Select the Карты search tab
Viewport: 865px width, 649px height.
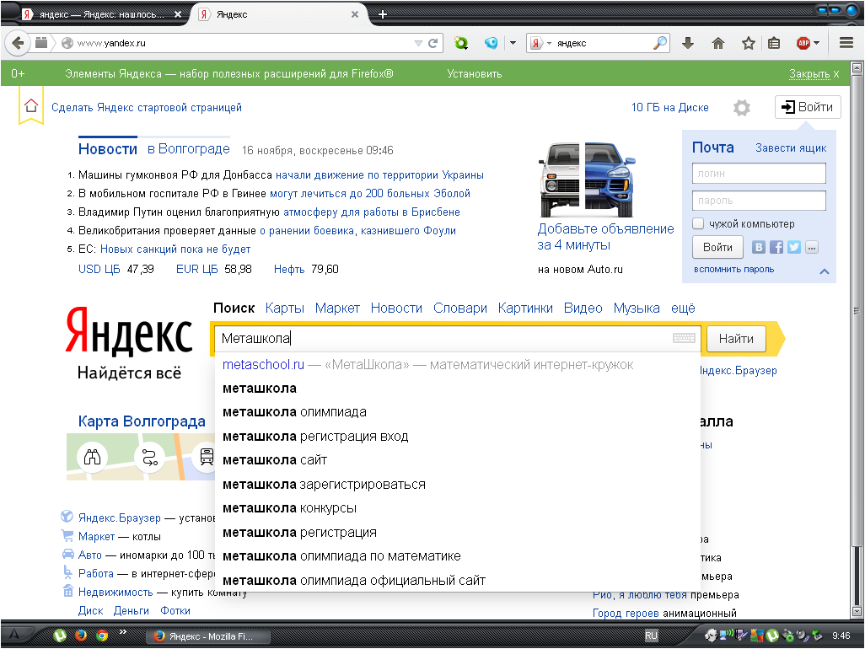click(285, 308)
